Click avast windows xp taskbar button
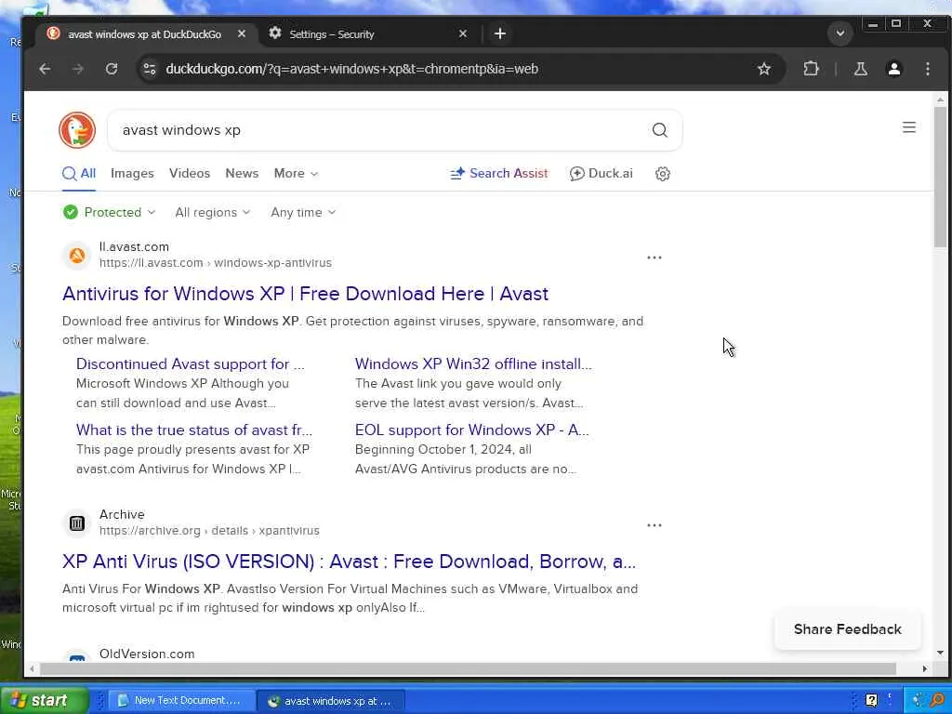 point(332,701)
